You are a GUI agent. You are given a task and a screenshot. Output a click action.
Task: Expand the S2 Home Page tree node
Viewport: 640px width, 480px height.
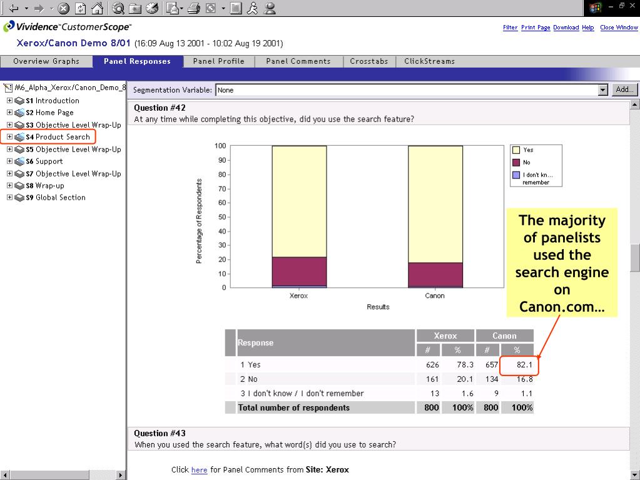[10, 112]
